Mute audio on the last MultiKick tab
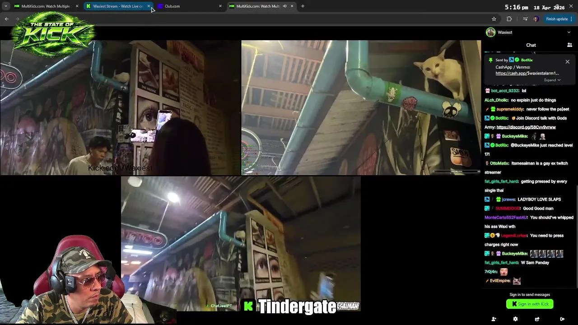The image size is (578, 325). 284,6
